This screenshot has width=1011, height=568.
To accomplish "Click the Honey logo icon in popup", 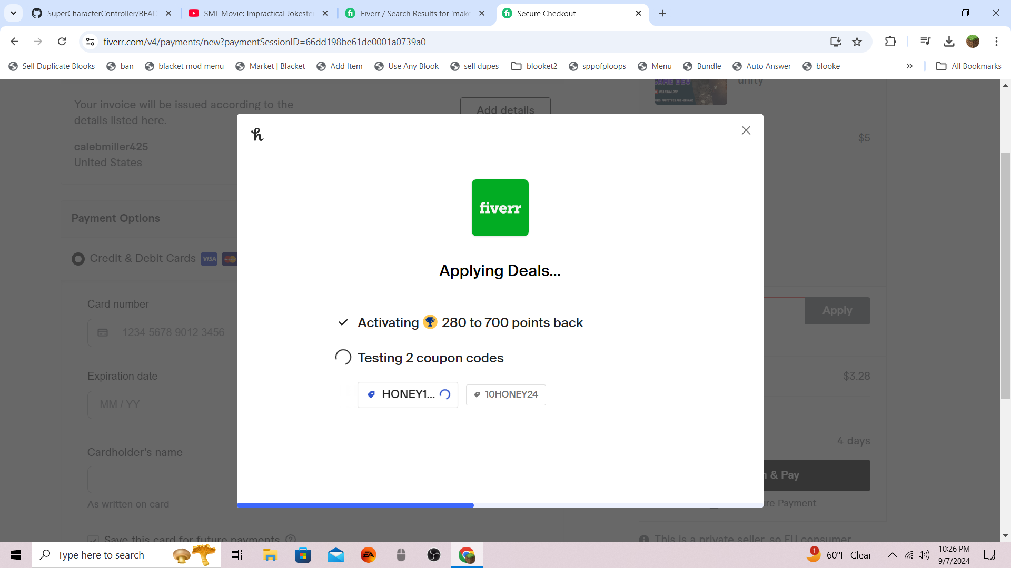I will [257, 135].
